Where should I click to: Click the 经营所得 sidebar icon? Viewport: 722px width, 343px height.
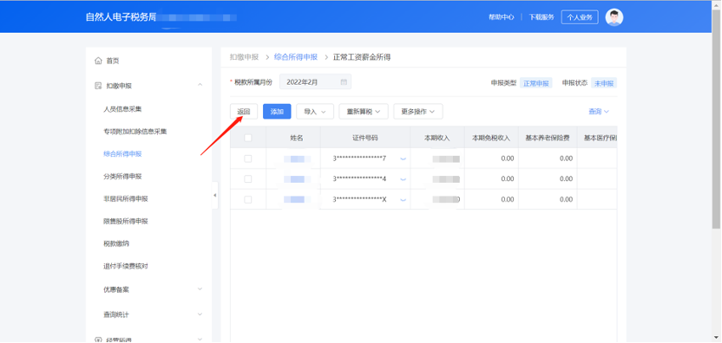[97, 340]
